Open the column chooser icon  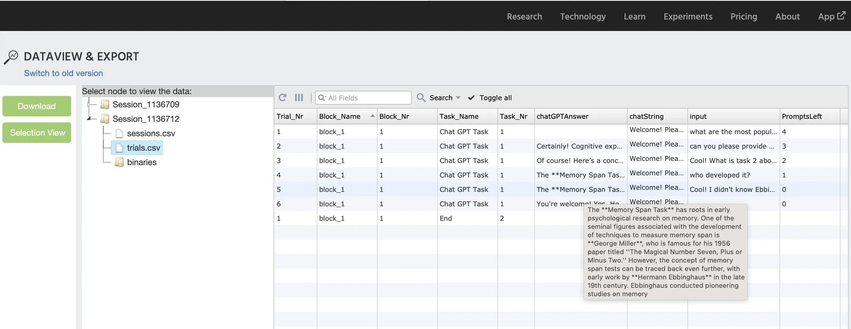(x=299, y=97)
